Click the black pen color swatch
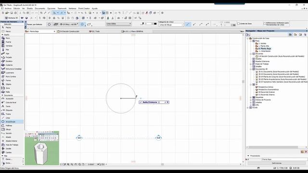The width and height of the screenshot is (308, 173). point(155,24)
